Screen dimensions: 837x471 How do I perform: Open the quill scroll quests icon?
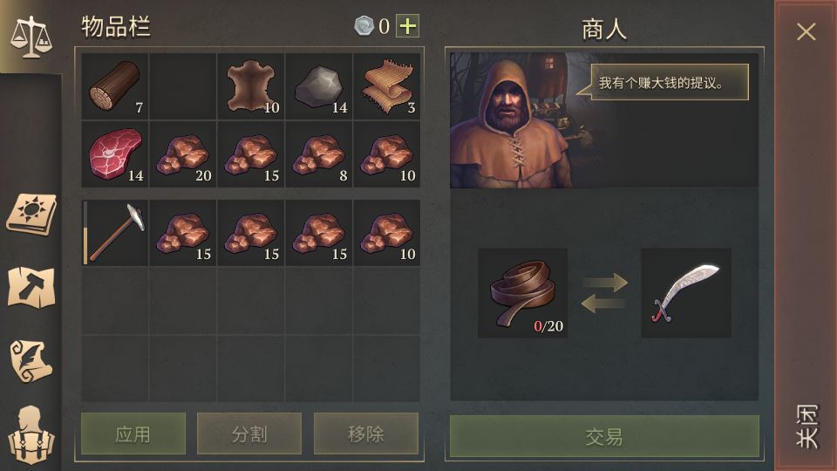coord(31,361)
